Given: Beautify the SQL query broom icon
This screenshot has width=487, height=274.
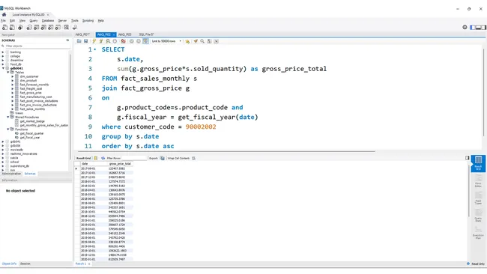Looking at the screenshot, I should pyautogui.click(x=196, y=41).
